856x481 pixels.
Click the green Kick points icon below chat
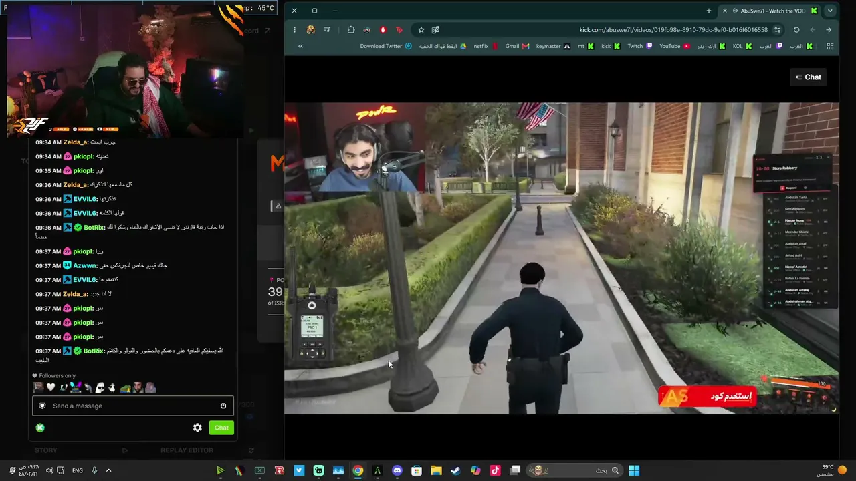pyautogui.click(x=40, y=428)
